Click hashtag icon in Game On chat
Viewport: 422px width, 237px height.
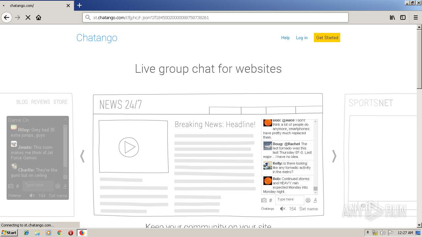(17, 186)
